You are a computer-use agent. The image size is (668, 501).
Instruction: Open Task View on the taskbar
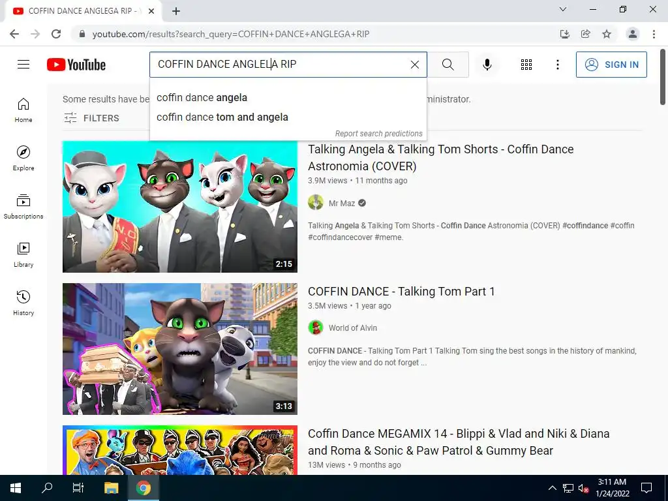[78, 488]
